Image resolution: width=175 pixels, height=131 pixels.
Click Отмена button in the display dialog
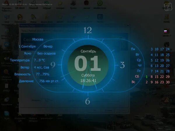(108, 110)
